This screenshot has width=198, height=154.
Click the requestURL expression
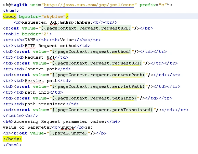86,28
